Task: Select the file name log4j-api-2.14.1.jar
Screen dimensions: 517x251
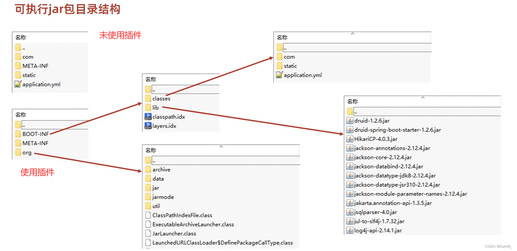Action: coord(378,230)
